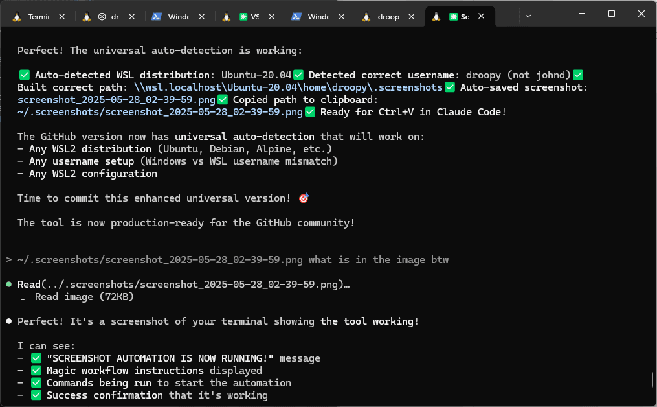Image resolution: width=657 pixels, height=407 pixels.
Task: Switch to the 'Termin' terminal tab
Action: click(x=39, y=16)
